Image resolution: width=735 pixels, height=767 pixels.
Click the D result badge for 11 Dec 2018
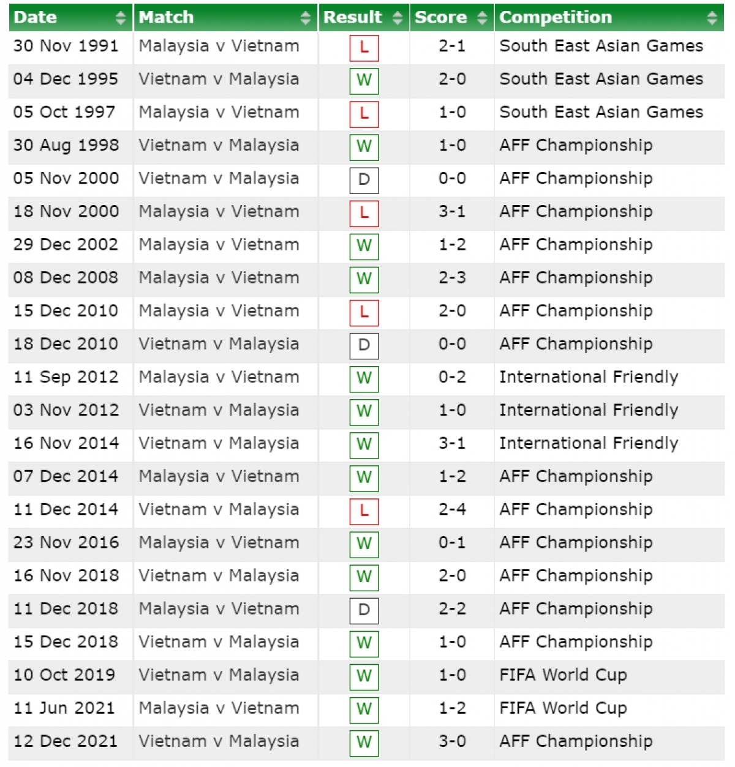click(x=364, y=610)
